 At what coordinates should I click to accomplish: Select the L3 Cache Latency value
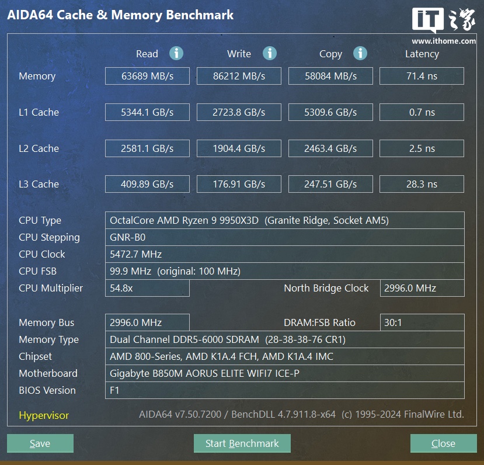[x=422, y=184]
